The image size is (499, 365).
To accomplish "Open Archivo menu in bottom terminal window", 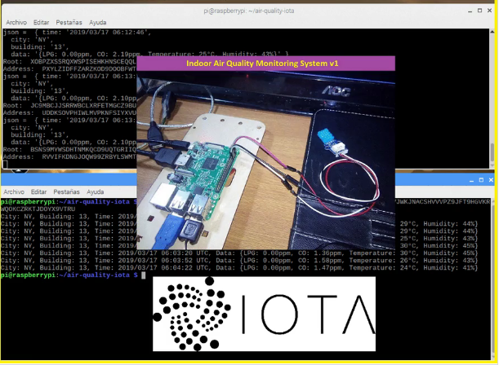I will click(14, 191).
